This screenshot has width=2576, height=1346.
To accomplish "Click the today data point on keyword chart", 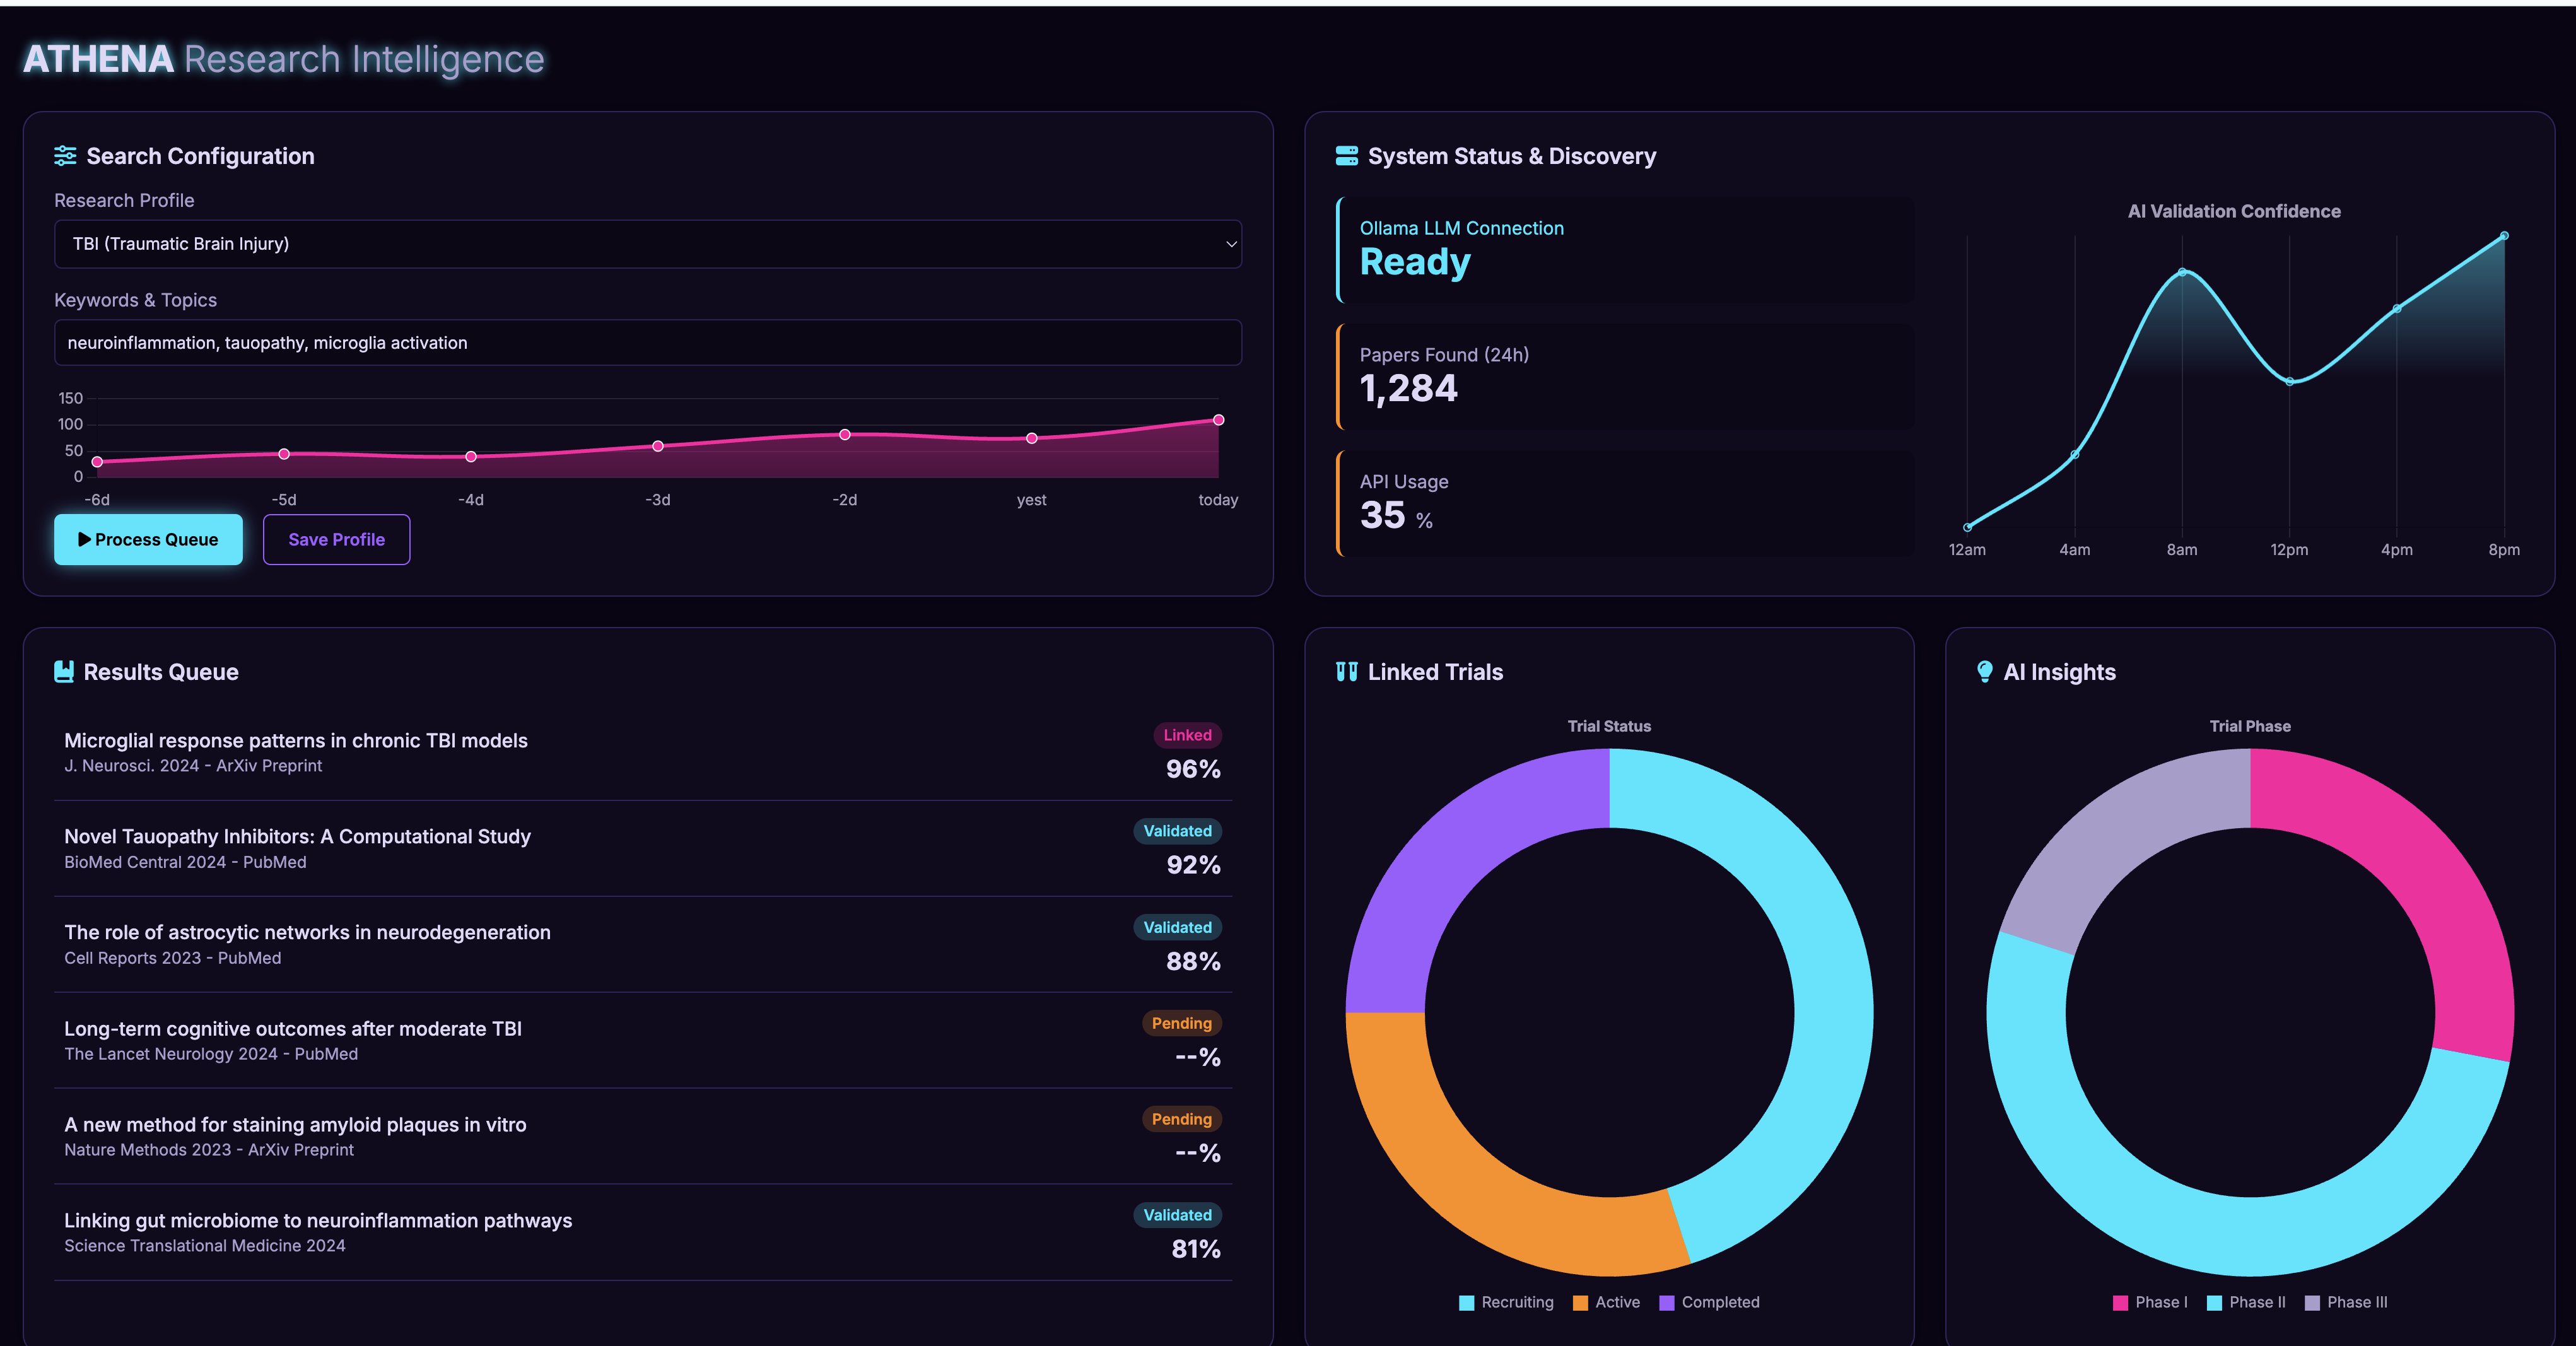I will point(1218,420).
